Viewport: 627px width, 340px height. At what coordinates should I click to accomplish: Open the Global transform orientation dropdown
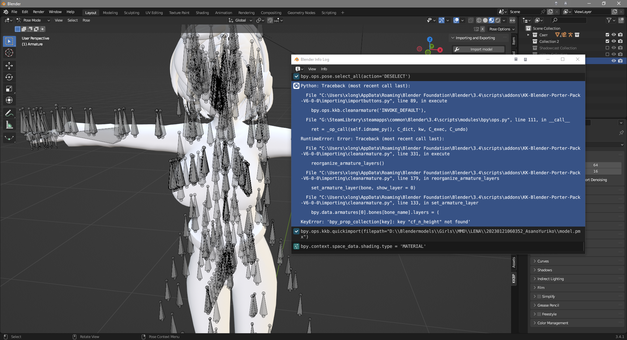[x=240, y=20]
